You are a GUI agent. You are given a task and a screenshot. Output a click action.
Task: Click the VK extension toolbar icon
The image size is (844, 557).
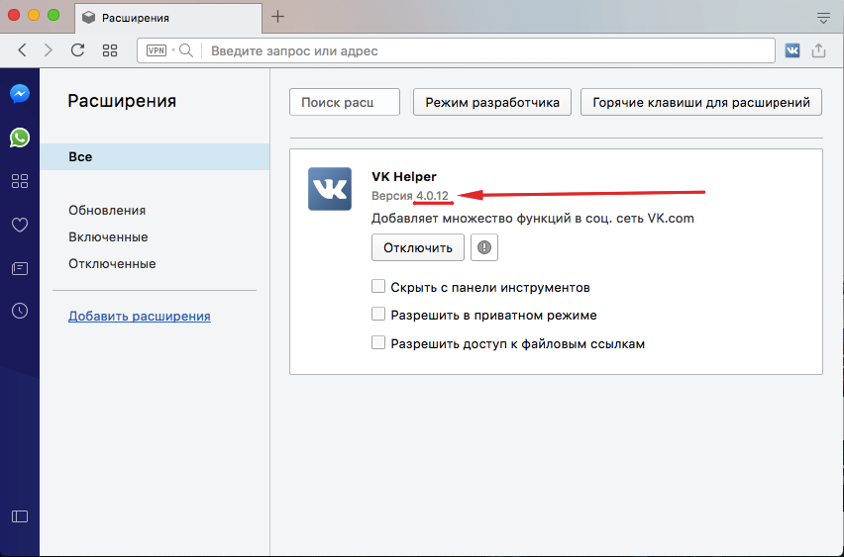(792, 50)
